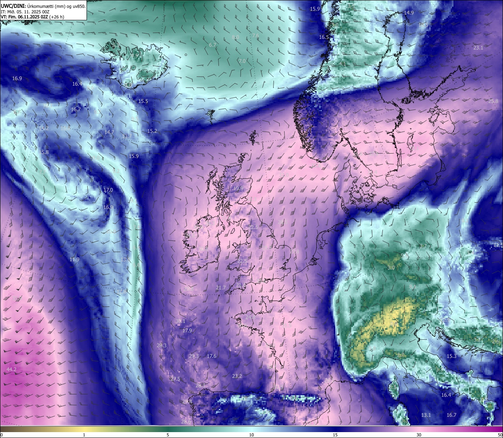Viewport: 503px width, 438px height.
Task: Click the 'IT: Mið. 05. 11. 2025 00Z' line
Action: click(x=25, y=12)
